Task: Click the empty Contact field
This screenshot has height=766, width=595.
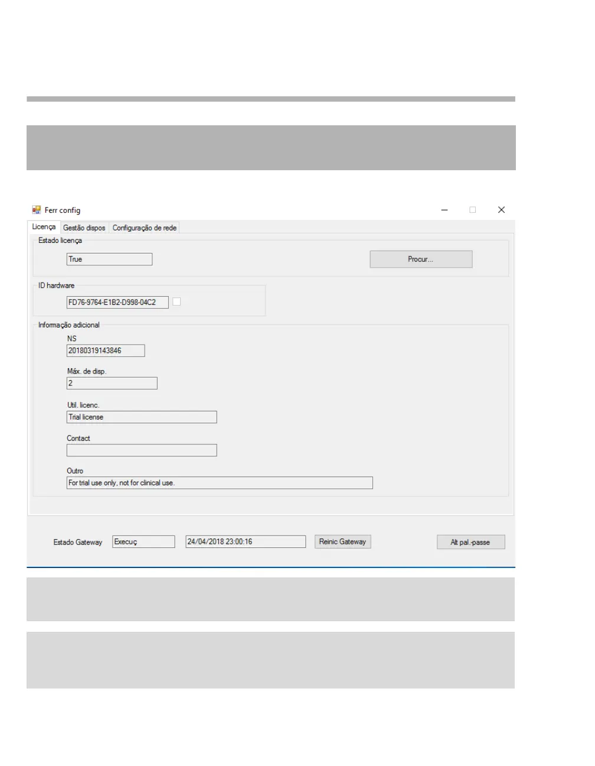Action: [x=142, y=450]
